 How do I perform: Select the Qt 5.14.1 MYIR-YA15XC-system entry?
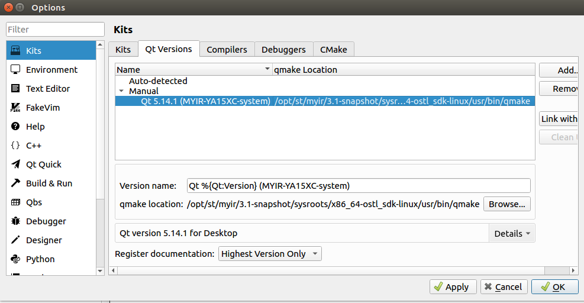click(x=205, y=101)
